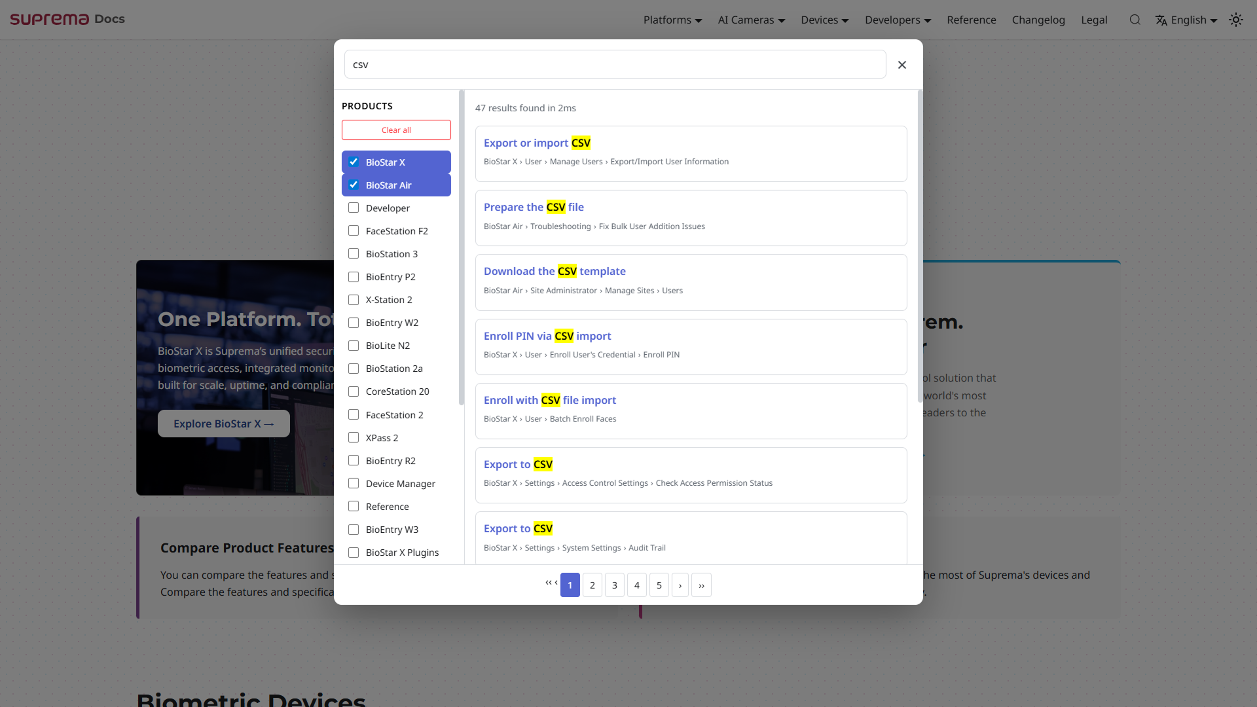
Task: Click the language translate icon
Action: (1161, 20)
